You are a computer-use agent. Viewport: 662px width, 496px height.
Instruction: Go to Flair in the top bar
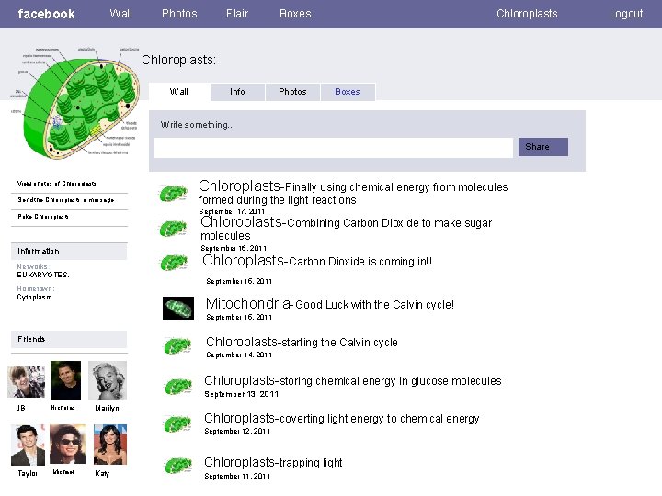(237, 14)
